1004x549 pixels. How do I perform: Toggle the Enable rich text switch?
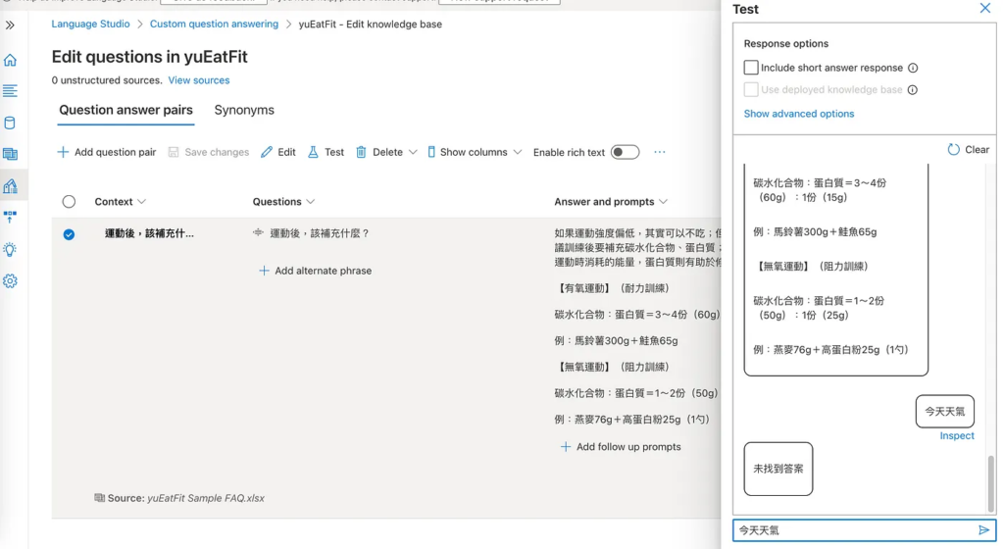coord(625,152)
